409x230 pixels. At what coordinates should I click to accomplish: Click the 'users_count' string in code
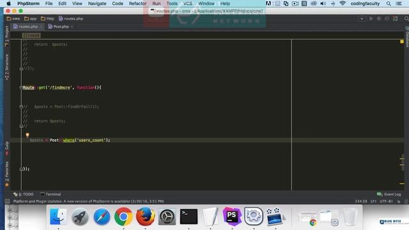[x=91, y=141]
